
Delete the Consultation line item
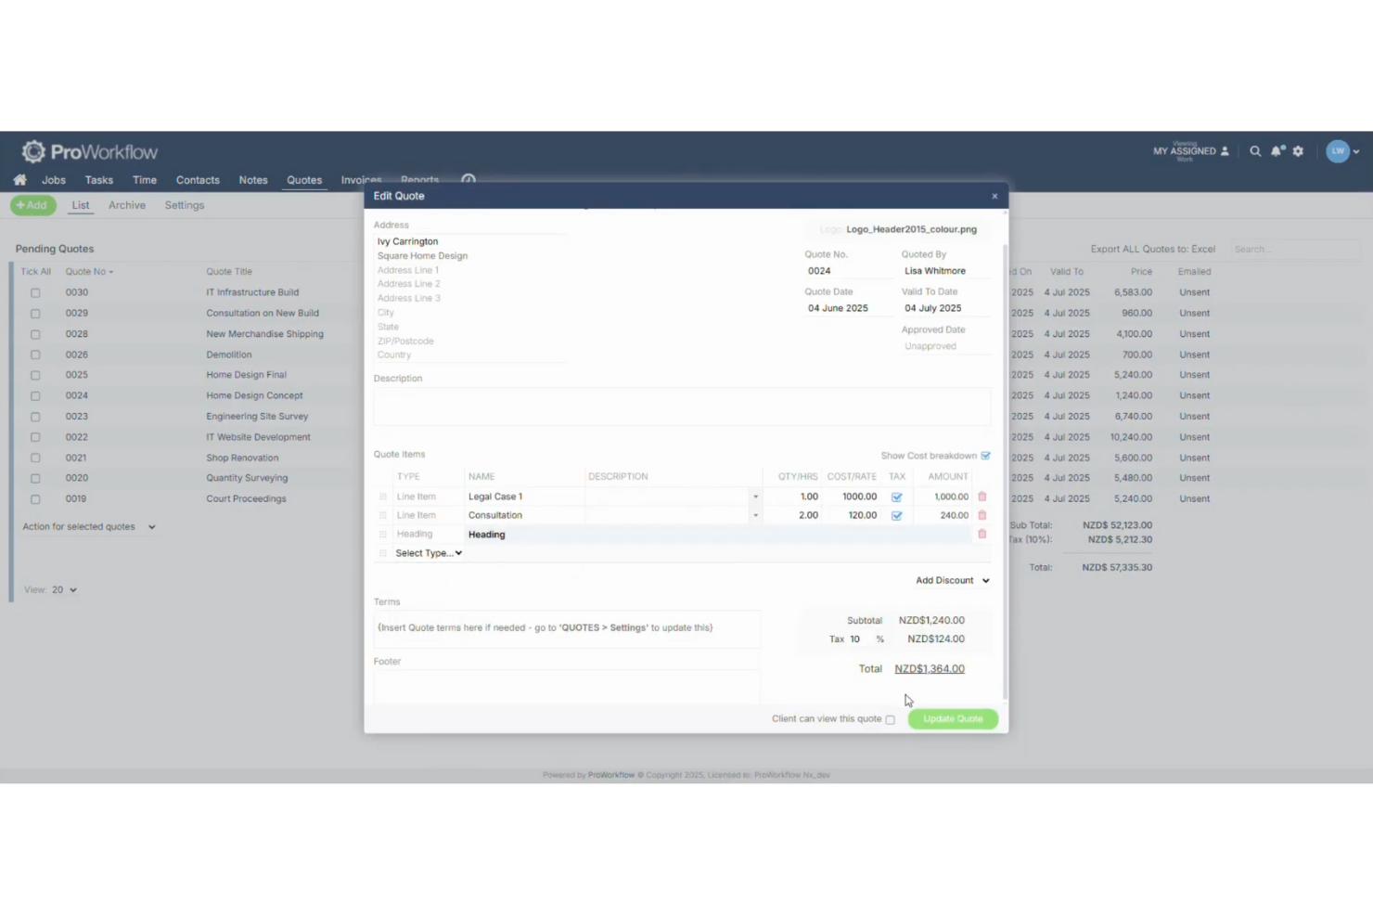coord(982,515)
